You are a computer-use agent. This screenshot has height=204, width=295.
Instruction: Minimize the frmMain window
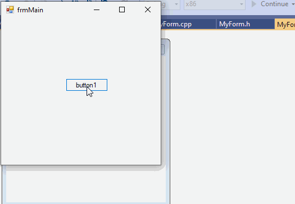97,10
